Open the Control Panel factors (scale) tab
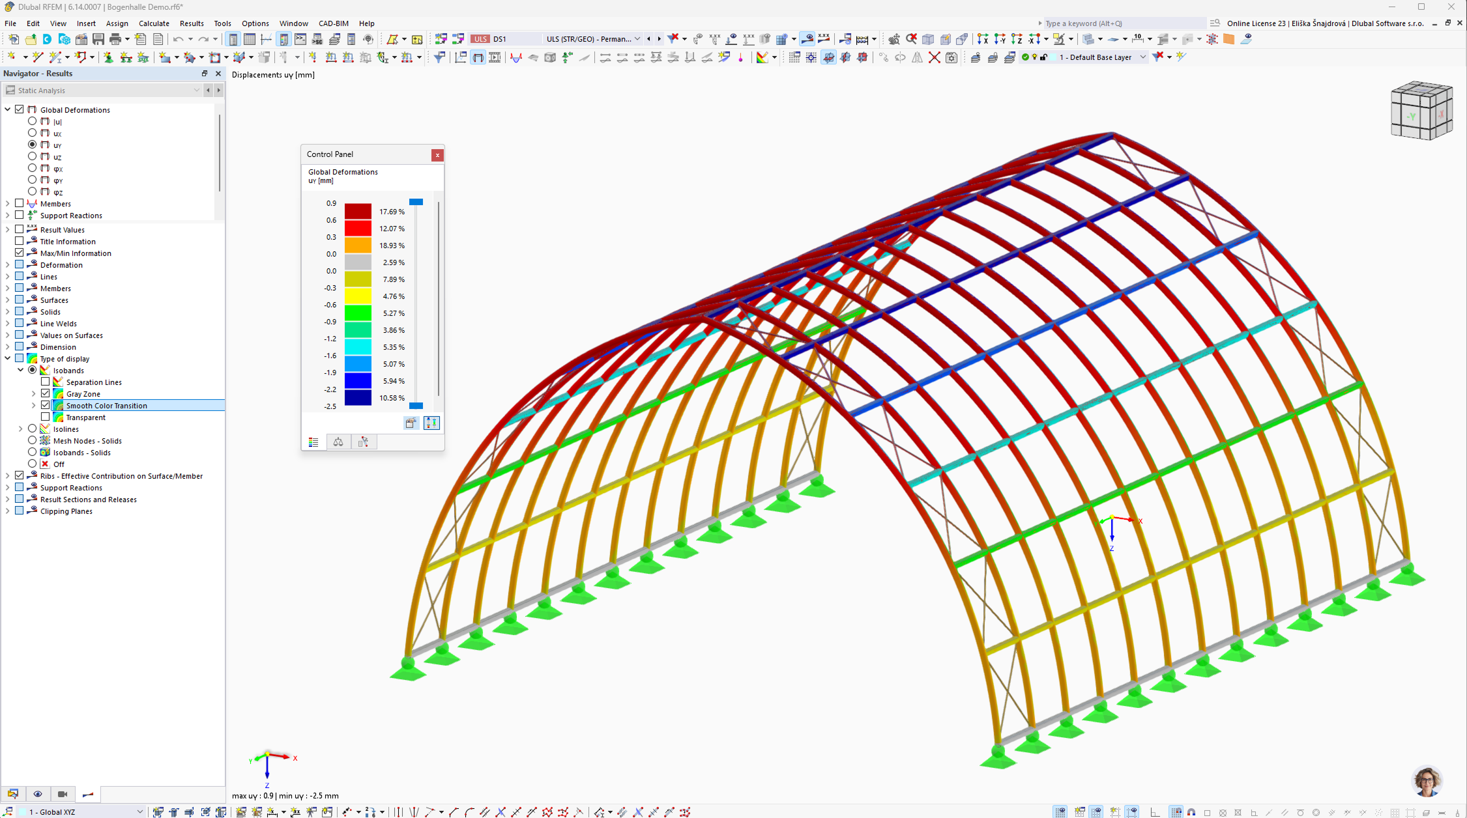The image size is (1467, 818). pyautogui.click(x=338, y=442)
